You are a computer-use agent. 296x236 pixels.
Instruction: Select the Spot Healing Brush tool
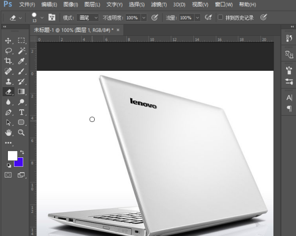point(8,71)
